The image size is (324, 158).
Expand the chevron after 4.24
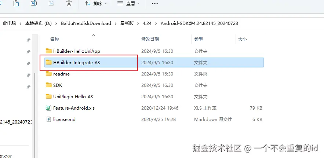coord(156,23)
